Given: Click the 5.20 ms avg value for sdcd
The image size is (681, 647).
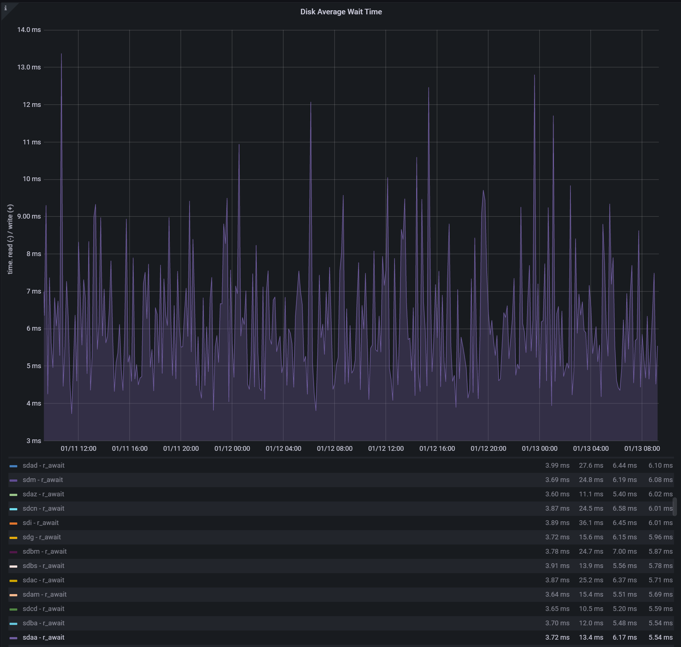Looking at the screenshot, I should [624, 609].
